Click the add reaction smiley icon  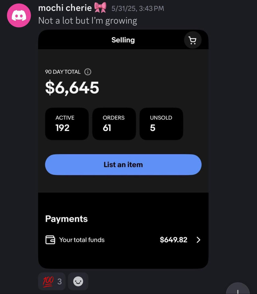78,281
